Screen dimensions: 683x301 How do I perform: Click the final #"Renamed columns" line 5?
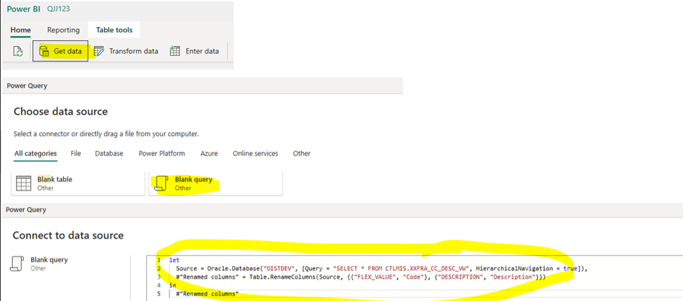(x=207, y=294)
